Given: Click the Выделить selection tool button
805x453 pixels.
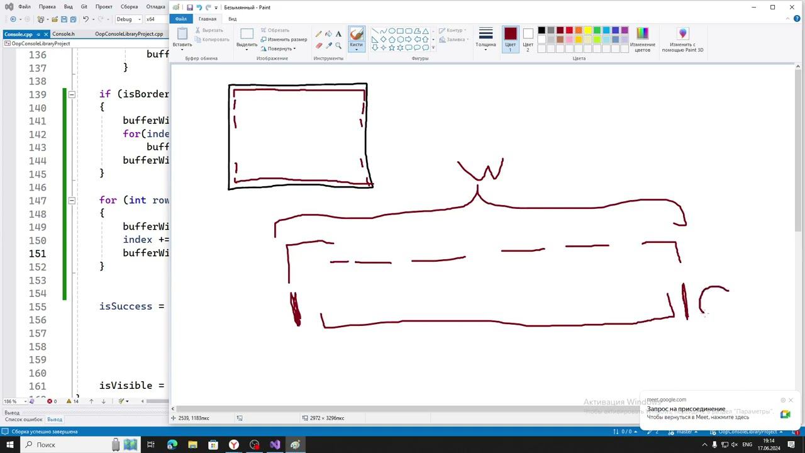Looking at the screenshot, I should click(247, 38).
